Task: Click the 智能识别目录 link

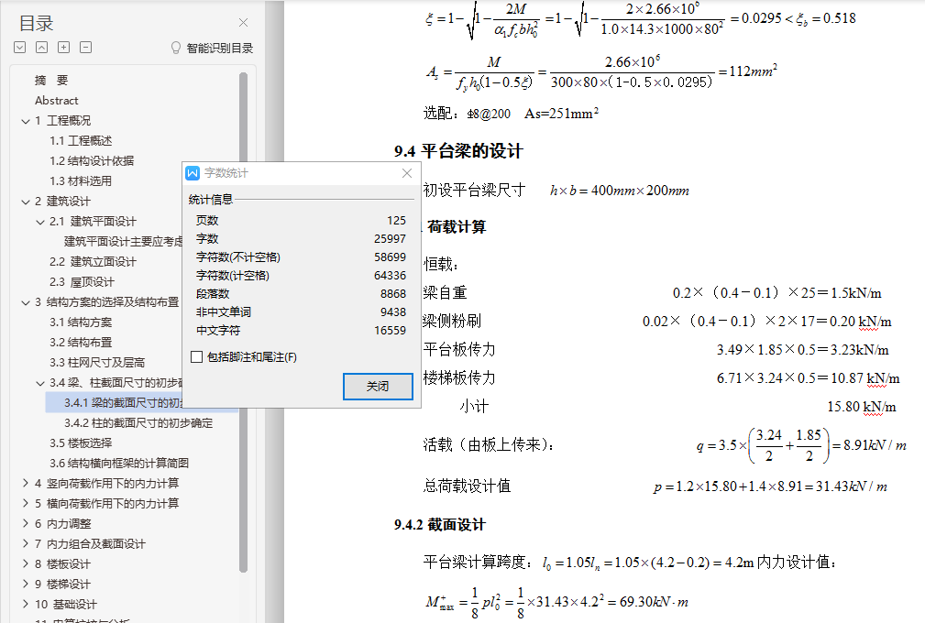Action: coord(220,48)
